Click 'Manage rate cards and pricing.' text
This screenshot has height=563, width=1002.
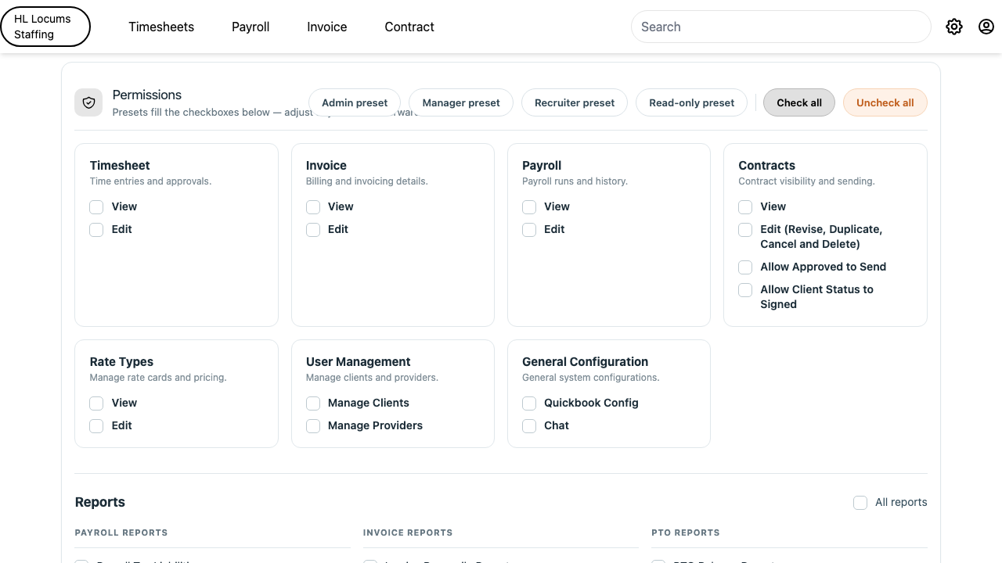click(x=158, y=378)
